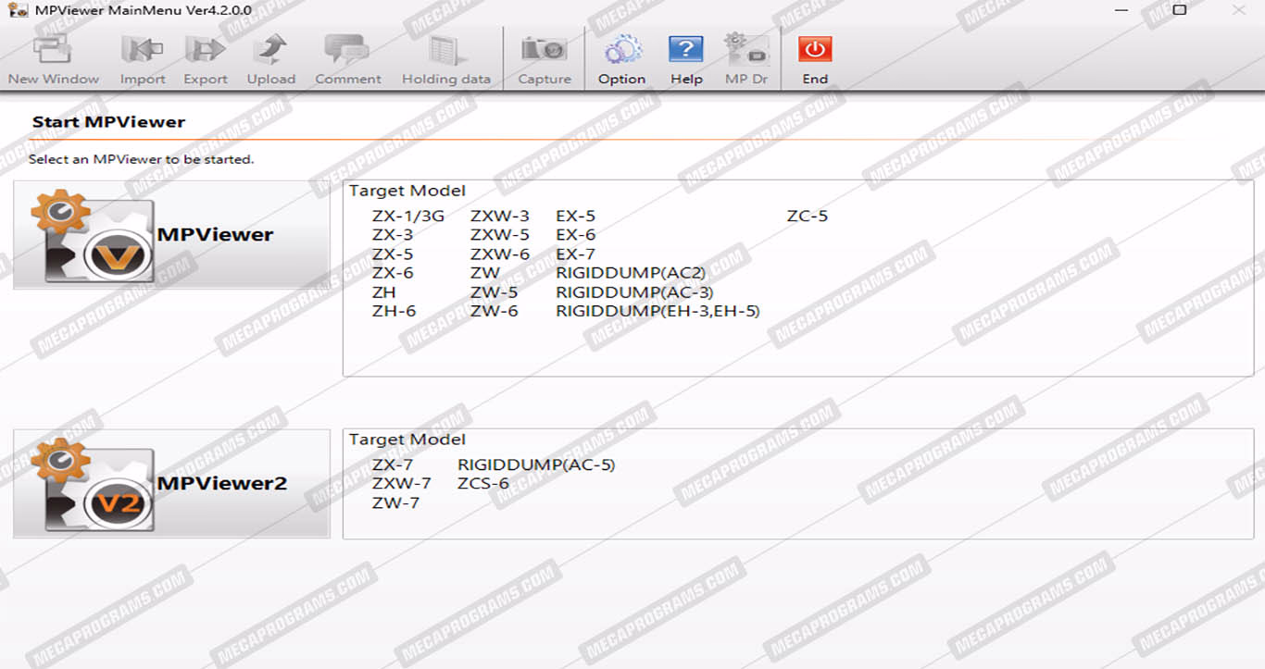Open Holding data from the toolbar
The width and height of the screenshot is (1265, 669).
tap(446, 59)
